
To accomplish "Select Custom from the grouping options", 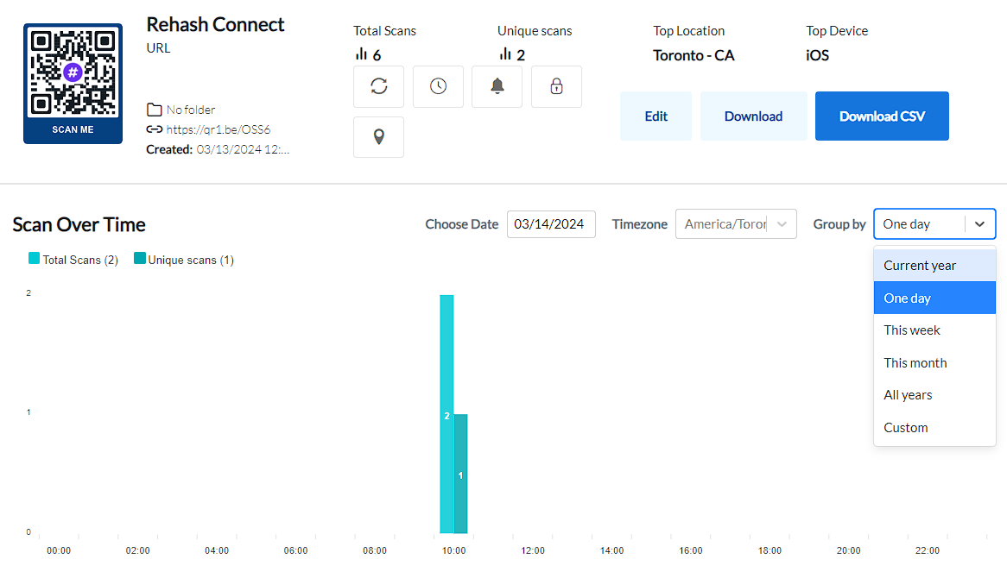I will (x=905, y=427).
